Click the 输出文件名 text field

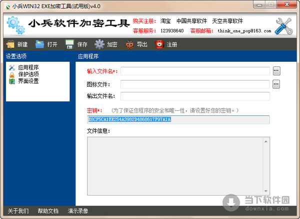tap(195, 96)
